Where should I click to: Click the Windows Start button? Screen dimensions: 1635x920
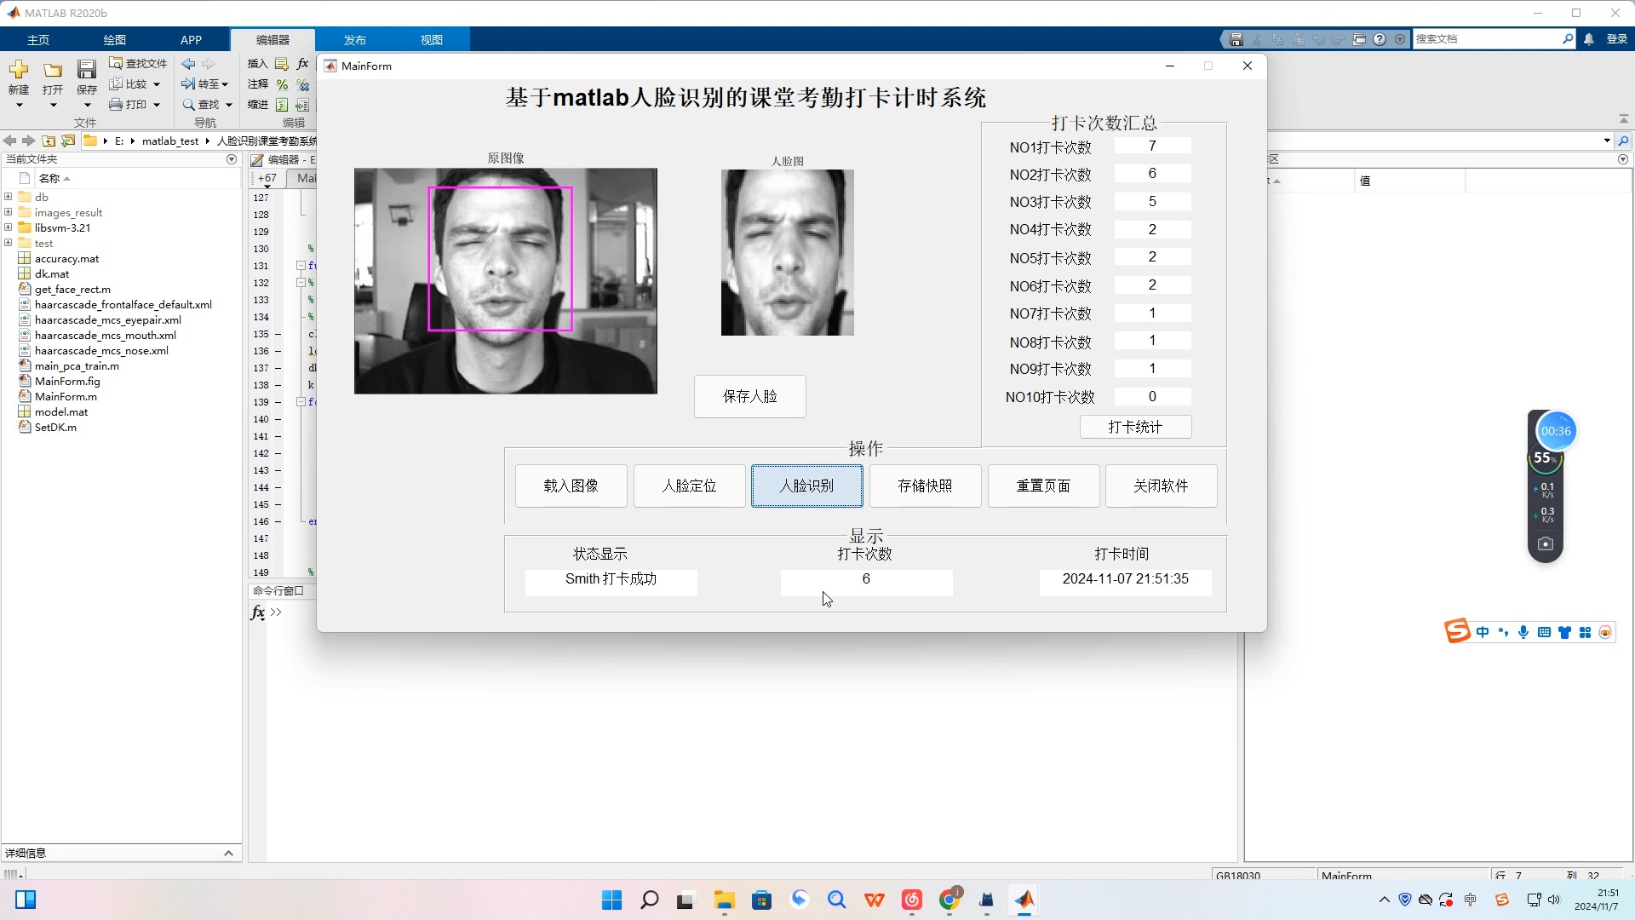coord(611,900)
